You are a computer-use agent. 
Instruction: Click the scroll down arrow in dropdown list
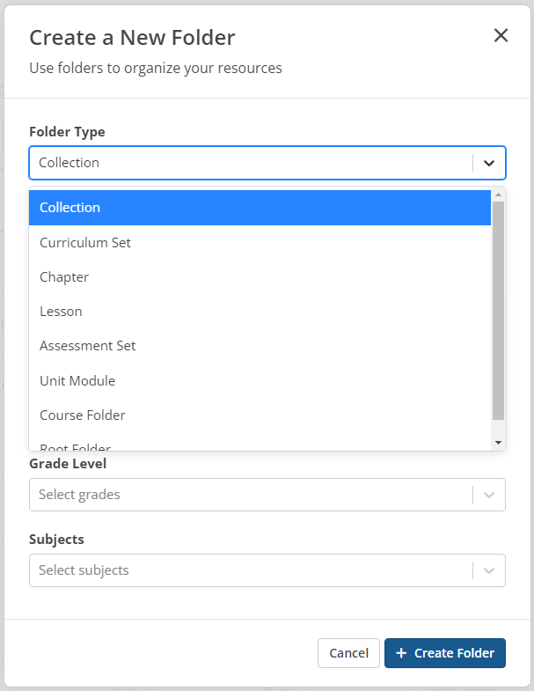click(498, 443)
